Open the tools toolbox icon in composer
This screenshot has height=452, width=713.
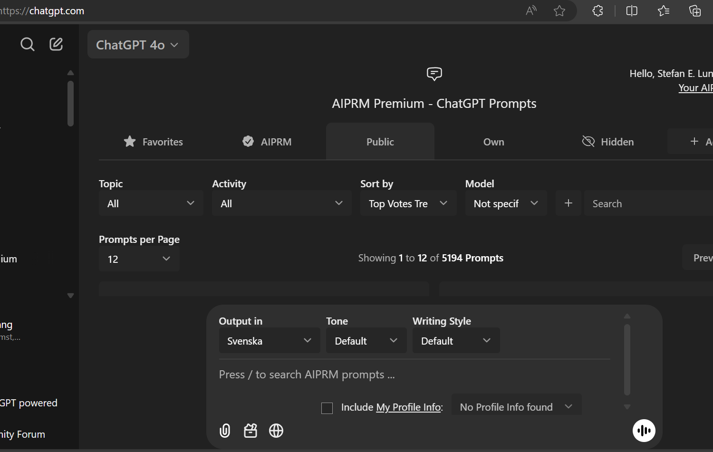pyautogui.click(x=251, y=431)
